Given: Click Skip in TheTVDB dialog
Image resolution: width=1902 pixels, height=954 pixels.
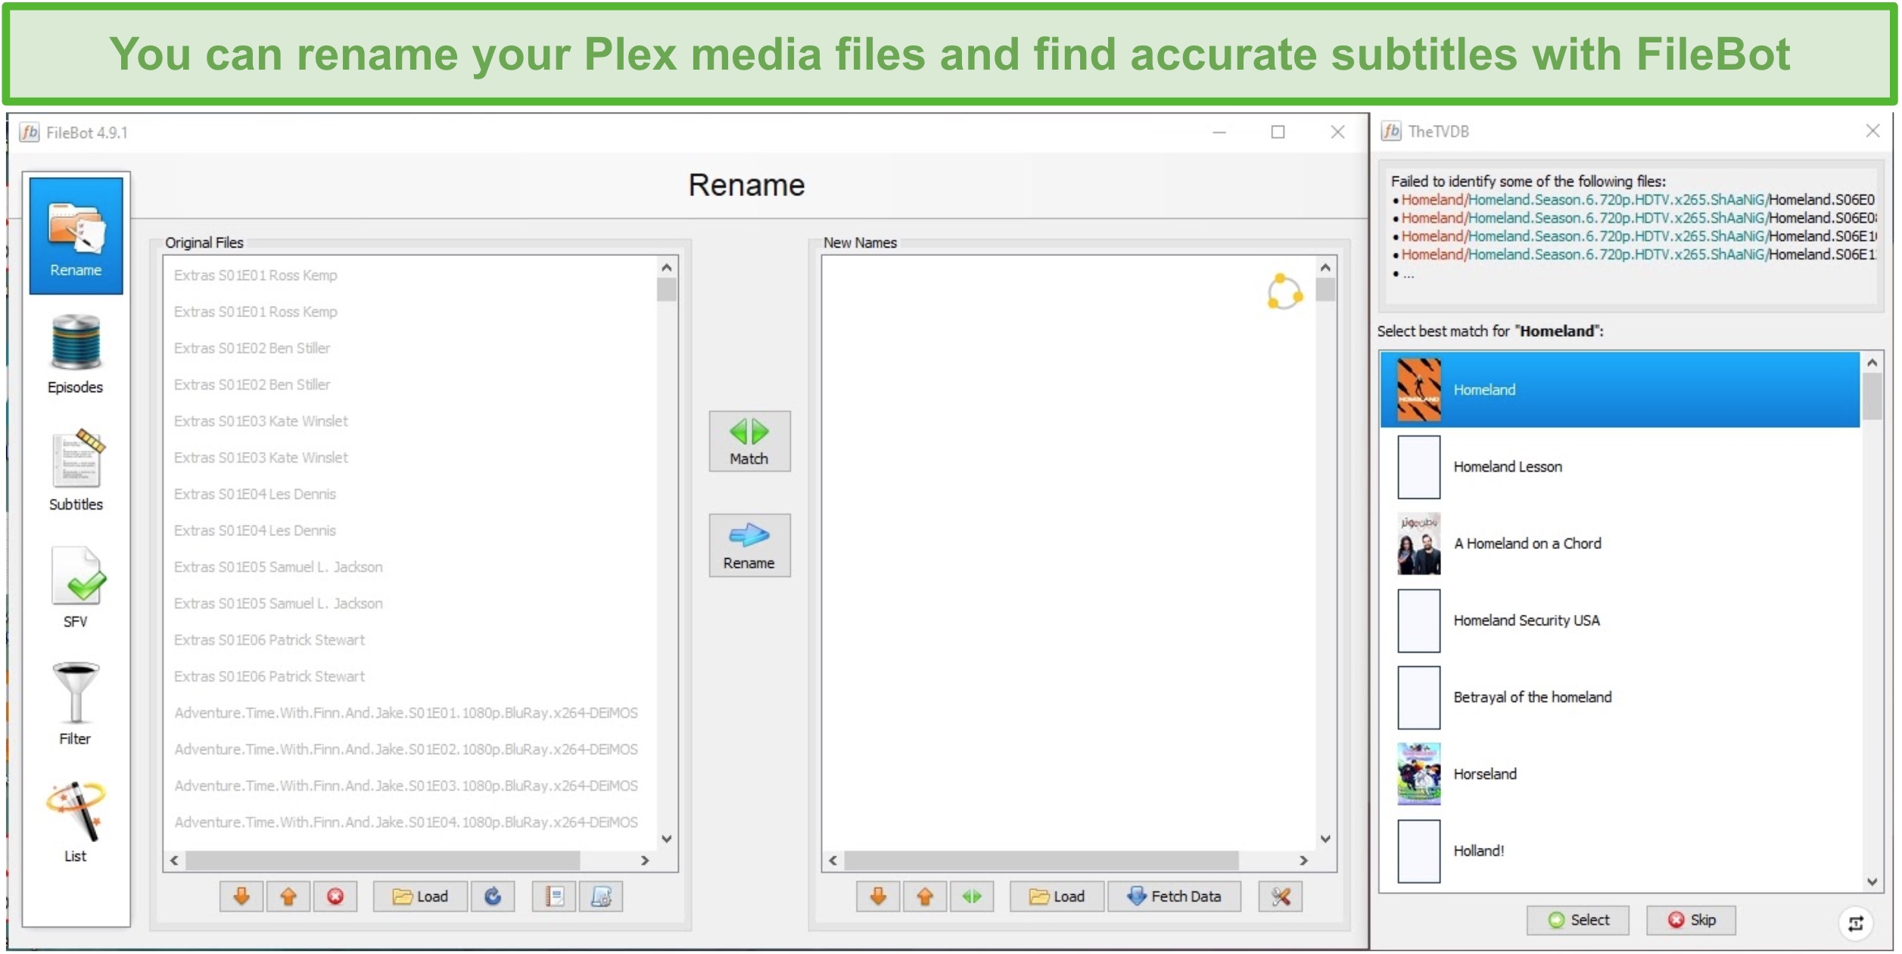Looking at the screenshot, I should click(x=1692, y=921).
